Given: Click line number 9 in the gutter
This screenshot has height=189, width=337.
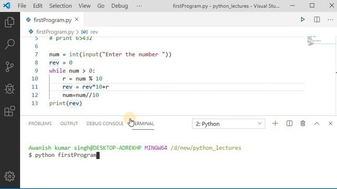Looking at the screenshot, I should click(36, 71).
